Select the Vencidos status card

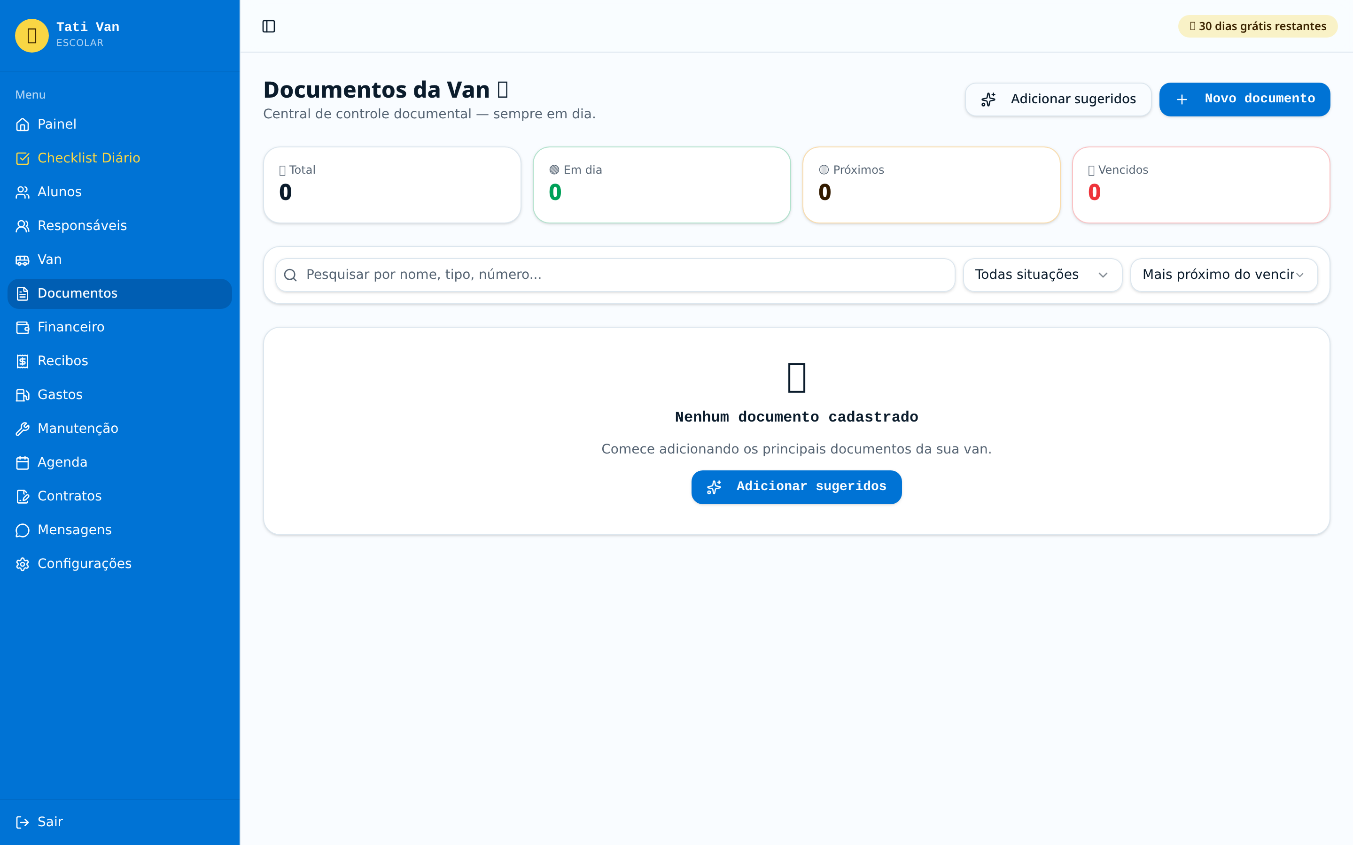(1201, 185)
